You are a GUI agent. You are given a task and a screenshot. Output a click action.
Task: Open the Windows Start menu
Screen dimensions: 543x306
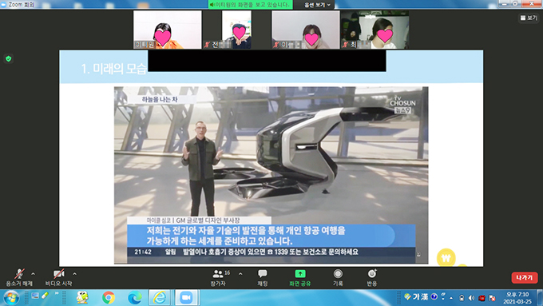11,298
